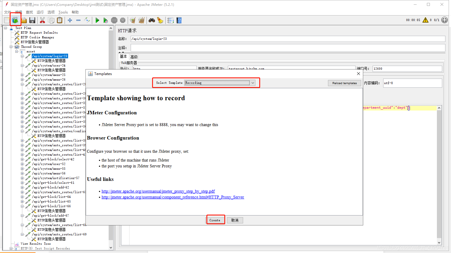Click the Copy toolbar icon
The height and width of the screenshot is (253, 451).
51,20
